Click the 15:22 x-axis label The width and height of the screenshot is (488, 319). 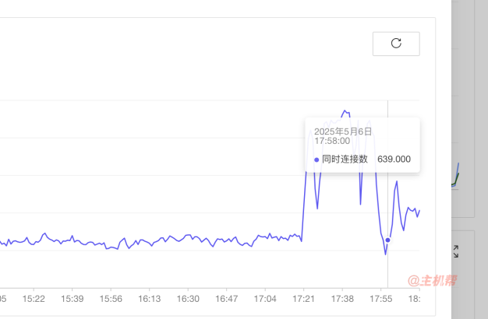click(34, 299)
